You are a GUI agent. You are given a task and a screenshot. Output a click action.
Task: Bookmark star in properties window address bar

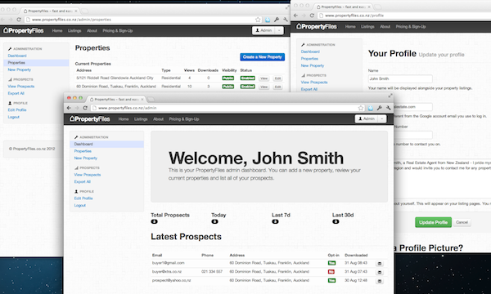click(258, 20)
